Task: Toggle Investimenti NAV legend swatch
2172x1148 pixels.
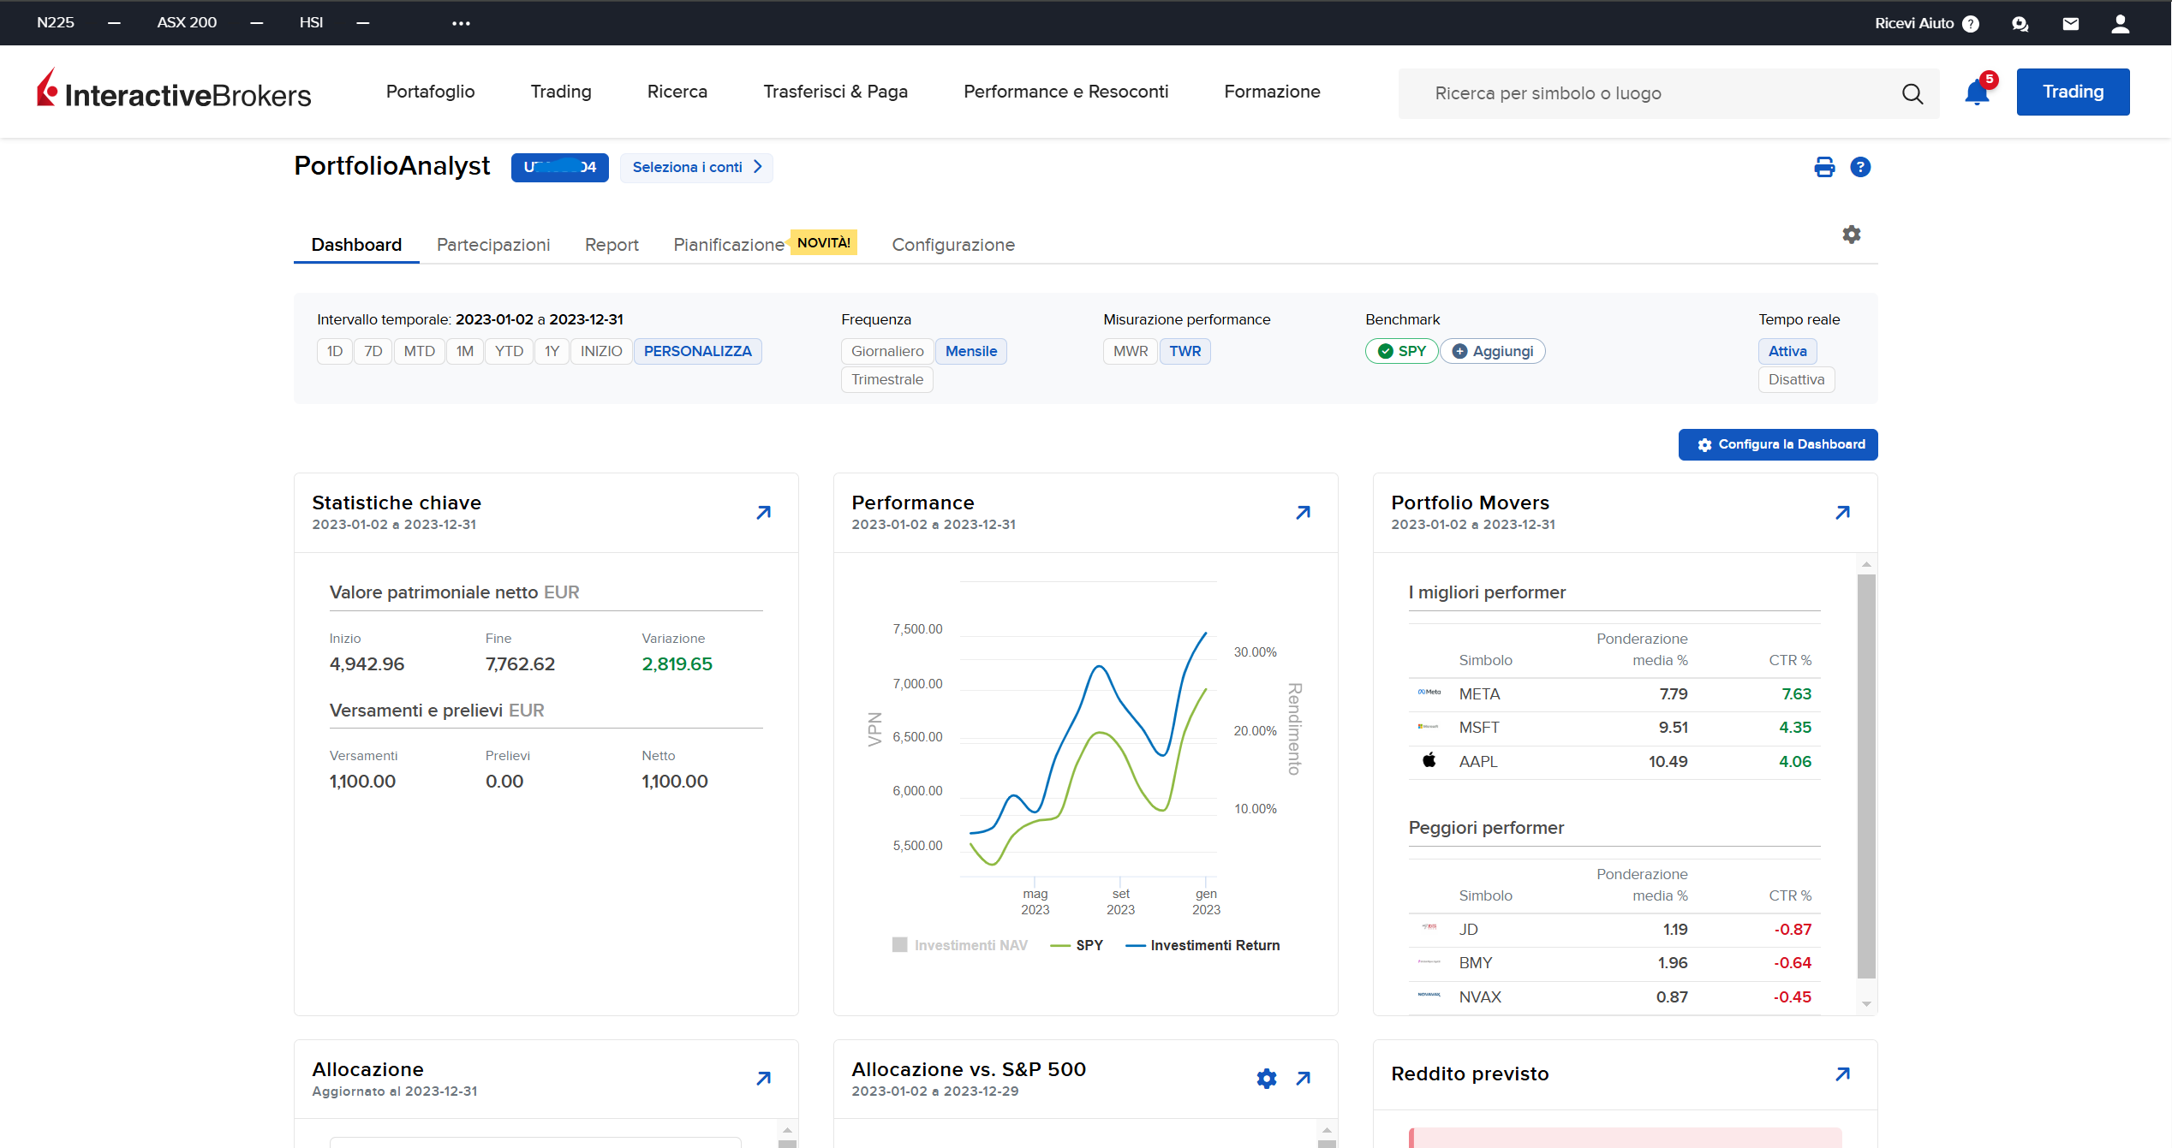Action: pyautogui.click(x=899, y=944)
